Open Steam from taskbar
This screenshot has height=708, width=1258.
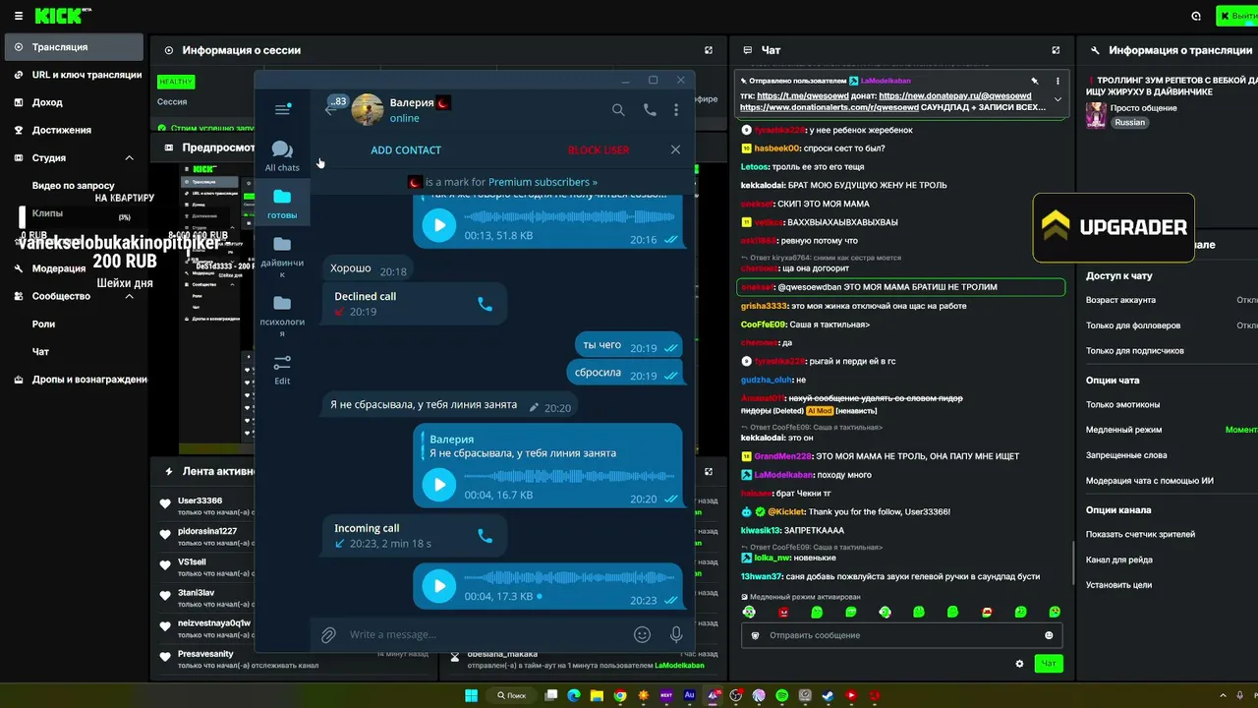(x=829, y=695)
